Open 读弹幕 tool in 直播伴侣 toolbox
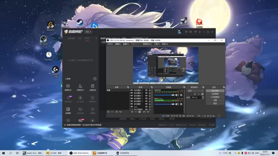The height and width of the screenshot is (156, 278). coord(68,111)
